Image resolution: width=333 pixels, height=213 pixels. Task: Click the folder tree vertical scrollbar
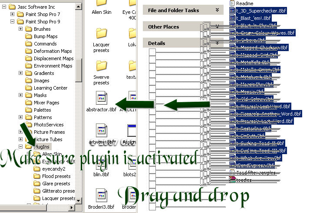point(79,108)
